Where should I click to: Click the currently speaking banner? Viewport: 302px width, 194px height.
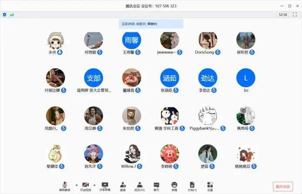click(151, 24)
